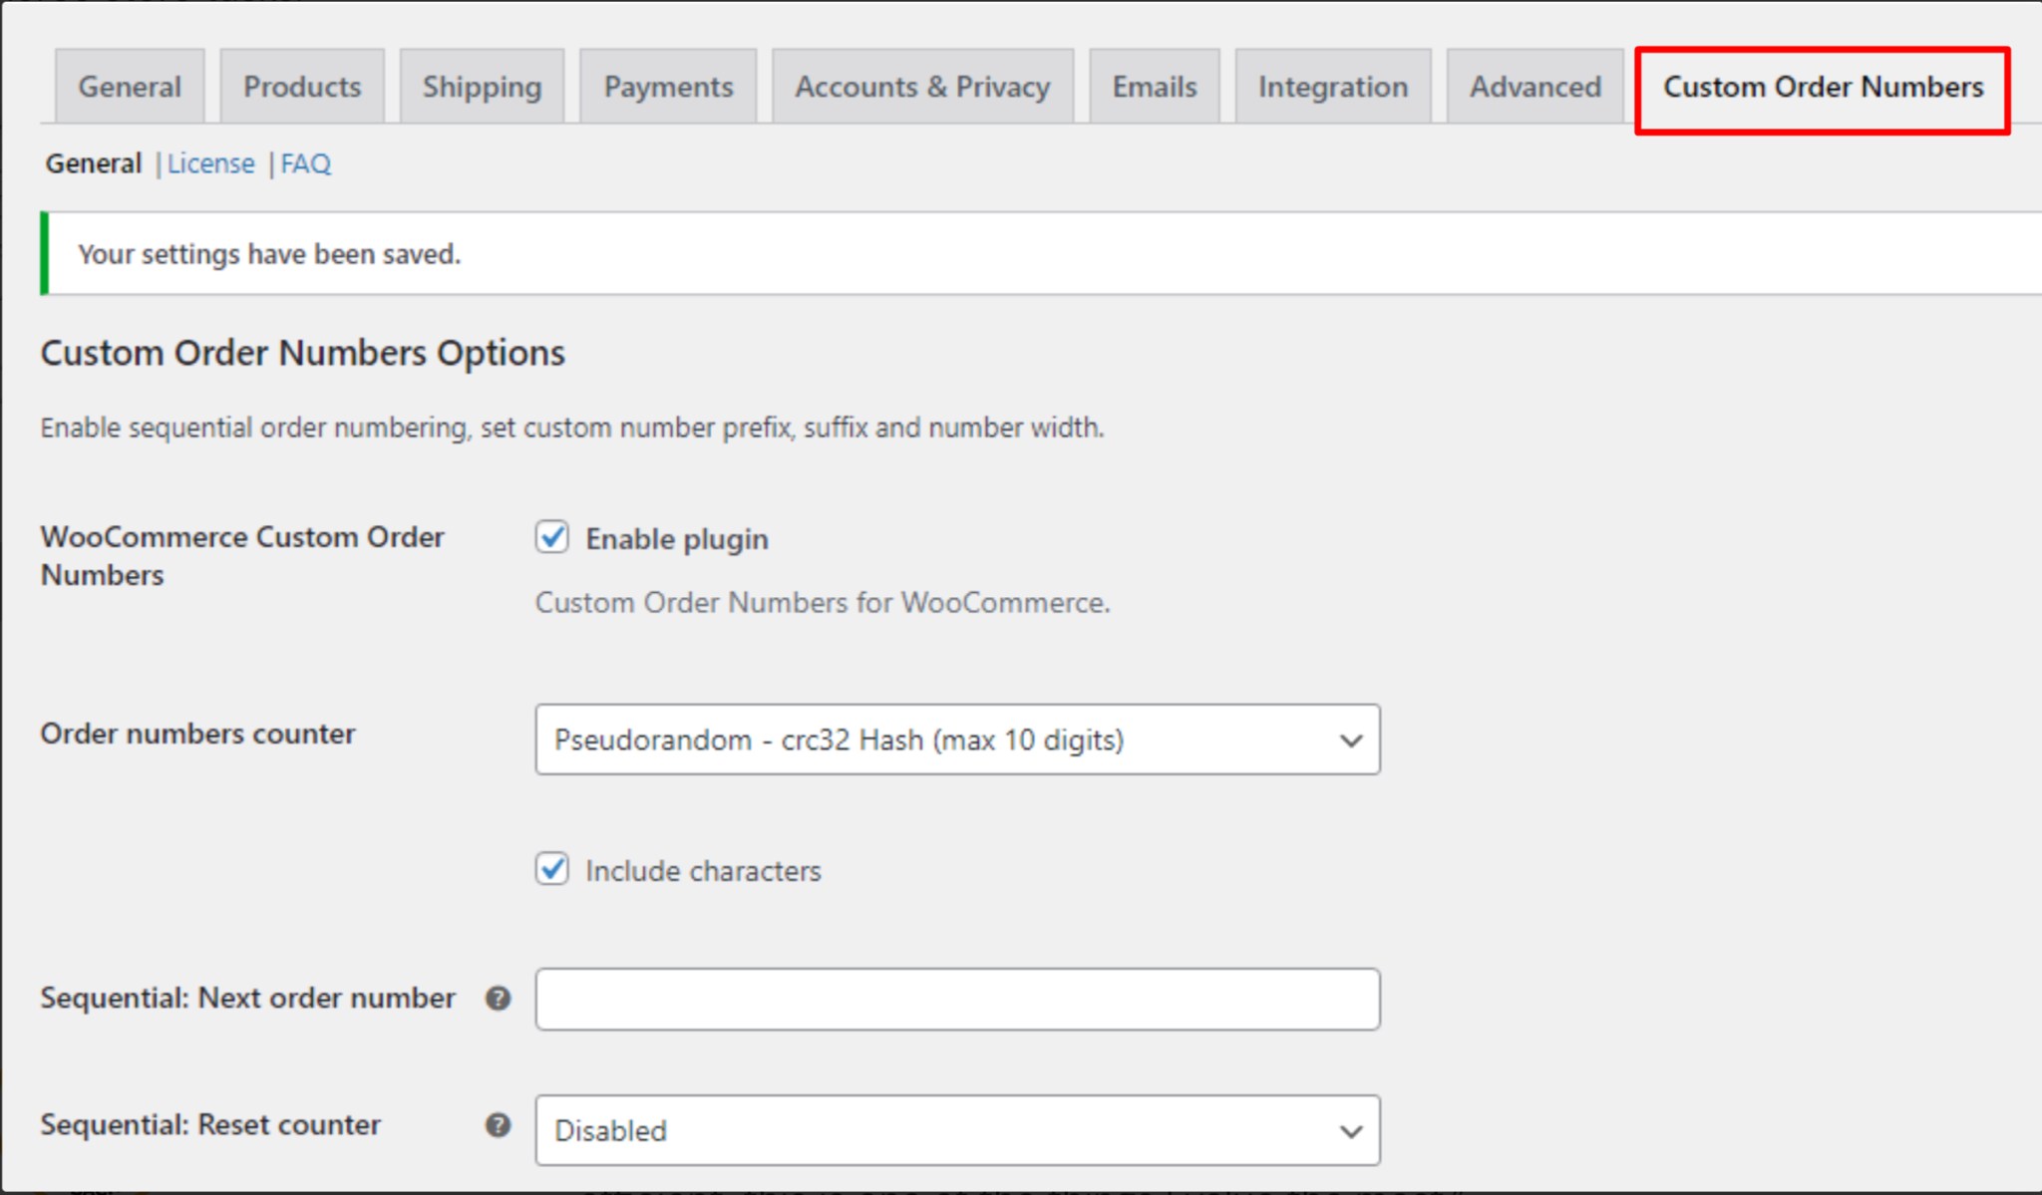Open the Integration tab
This screenshot has height=1195, width=2042.
[x=1332, y=86]
